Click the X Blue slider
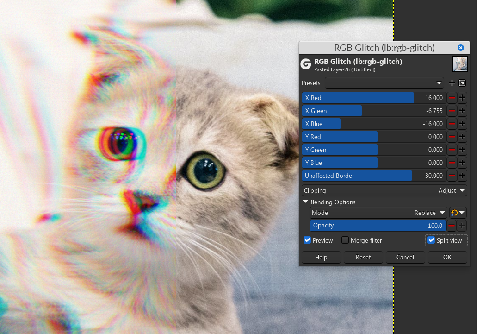 click(374, 124)
